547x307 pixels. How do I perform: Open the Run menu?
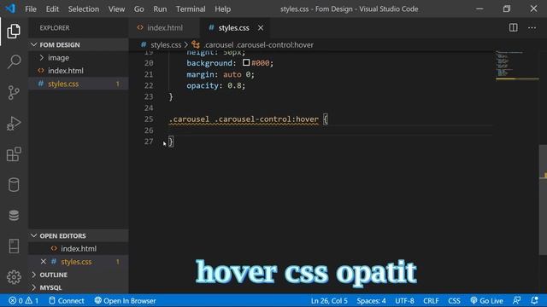(160, 9)
